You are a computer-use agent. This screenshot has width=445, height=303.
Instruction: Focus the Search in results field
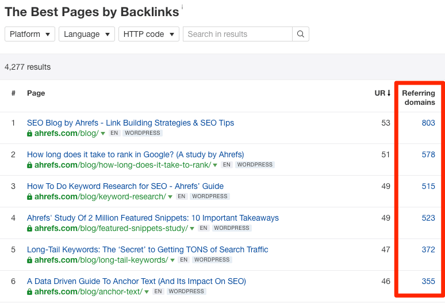(237, 34)
